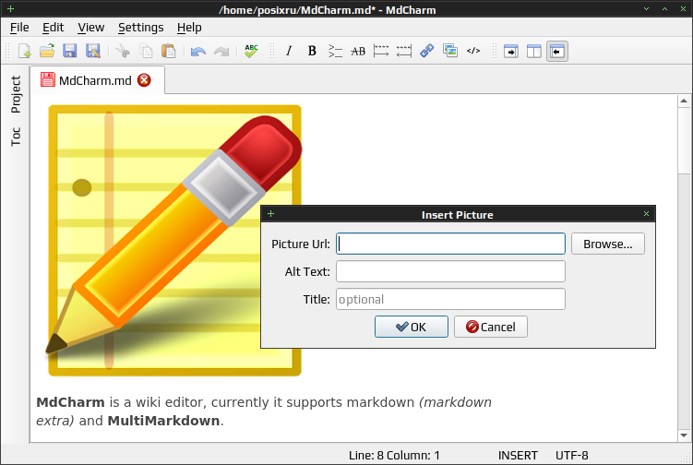Click the Line: 8 Column: 1 status
The height and width of the screenshot is (465, 693).
[x=394, y=455]
